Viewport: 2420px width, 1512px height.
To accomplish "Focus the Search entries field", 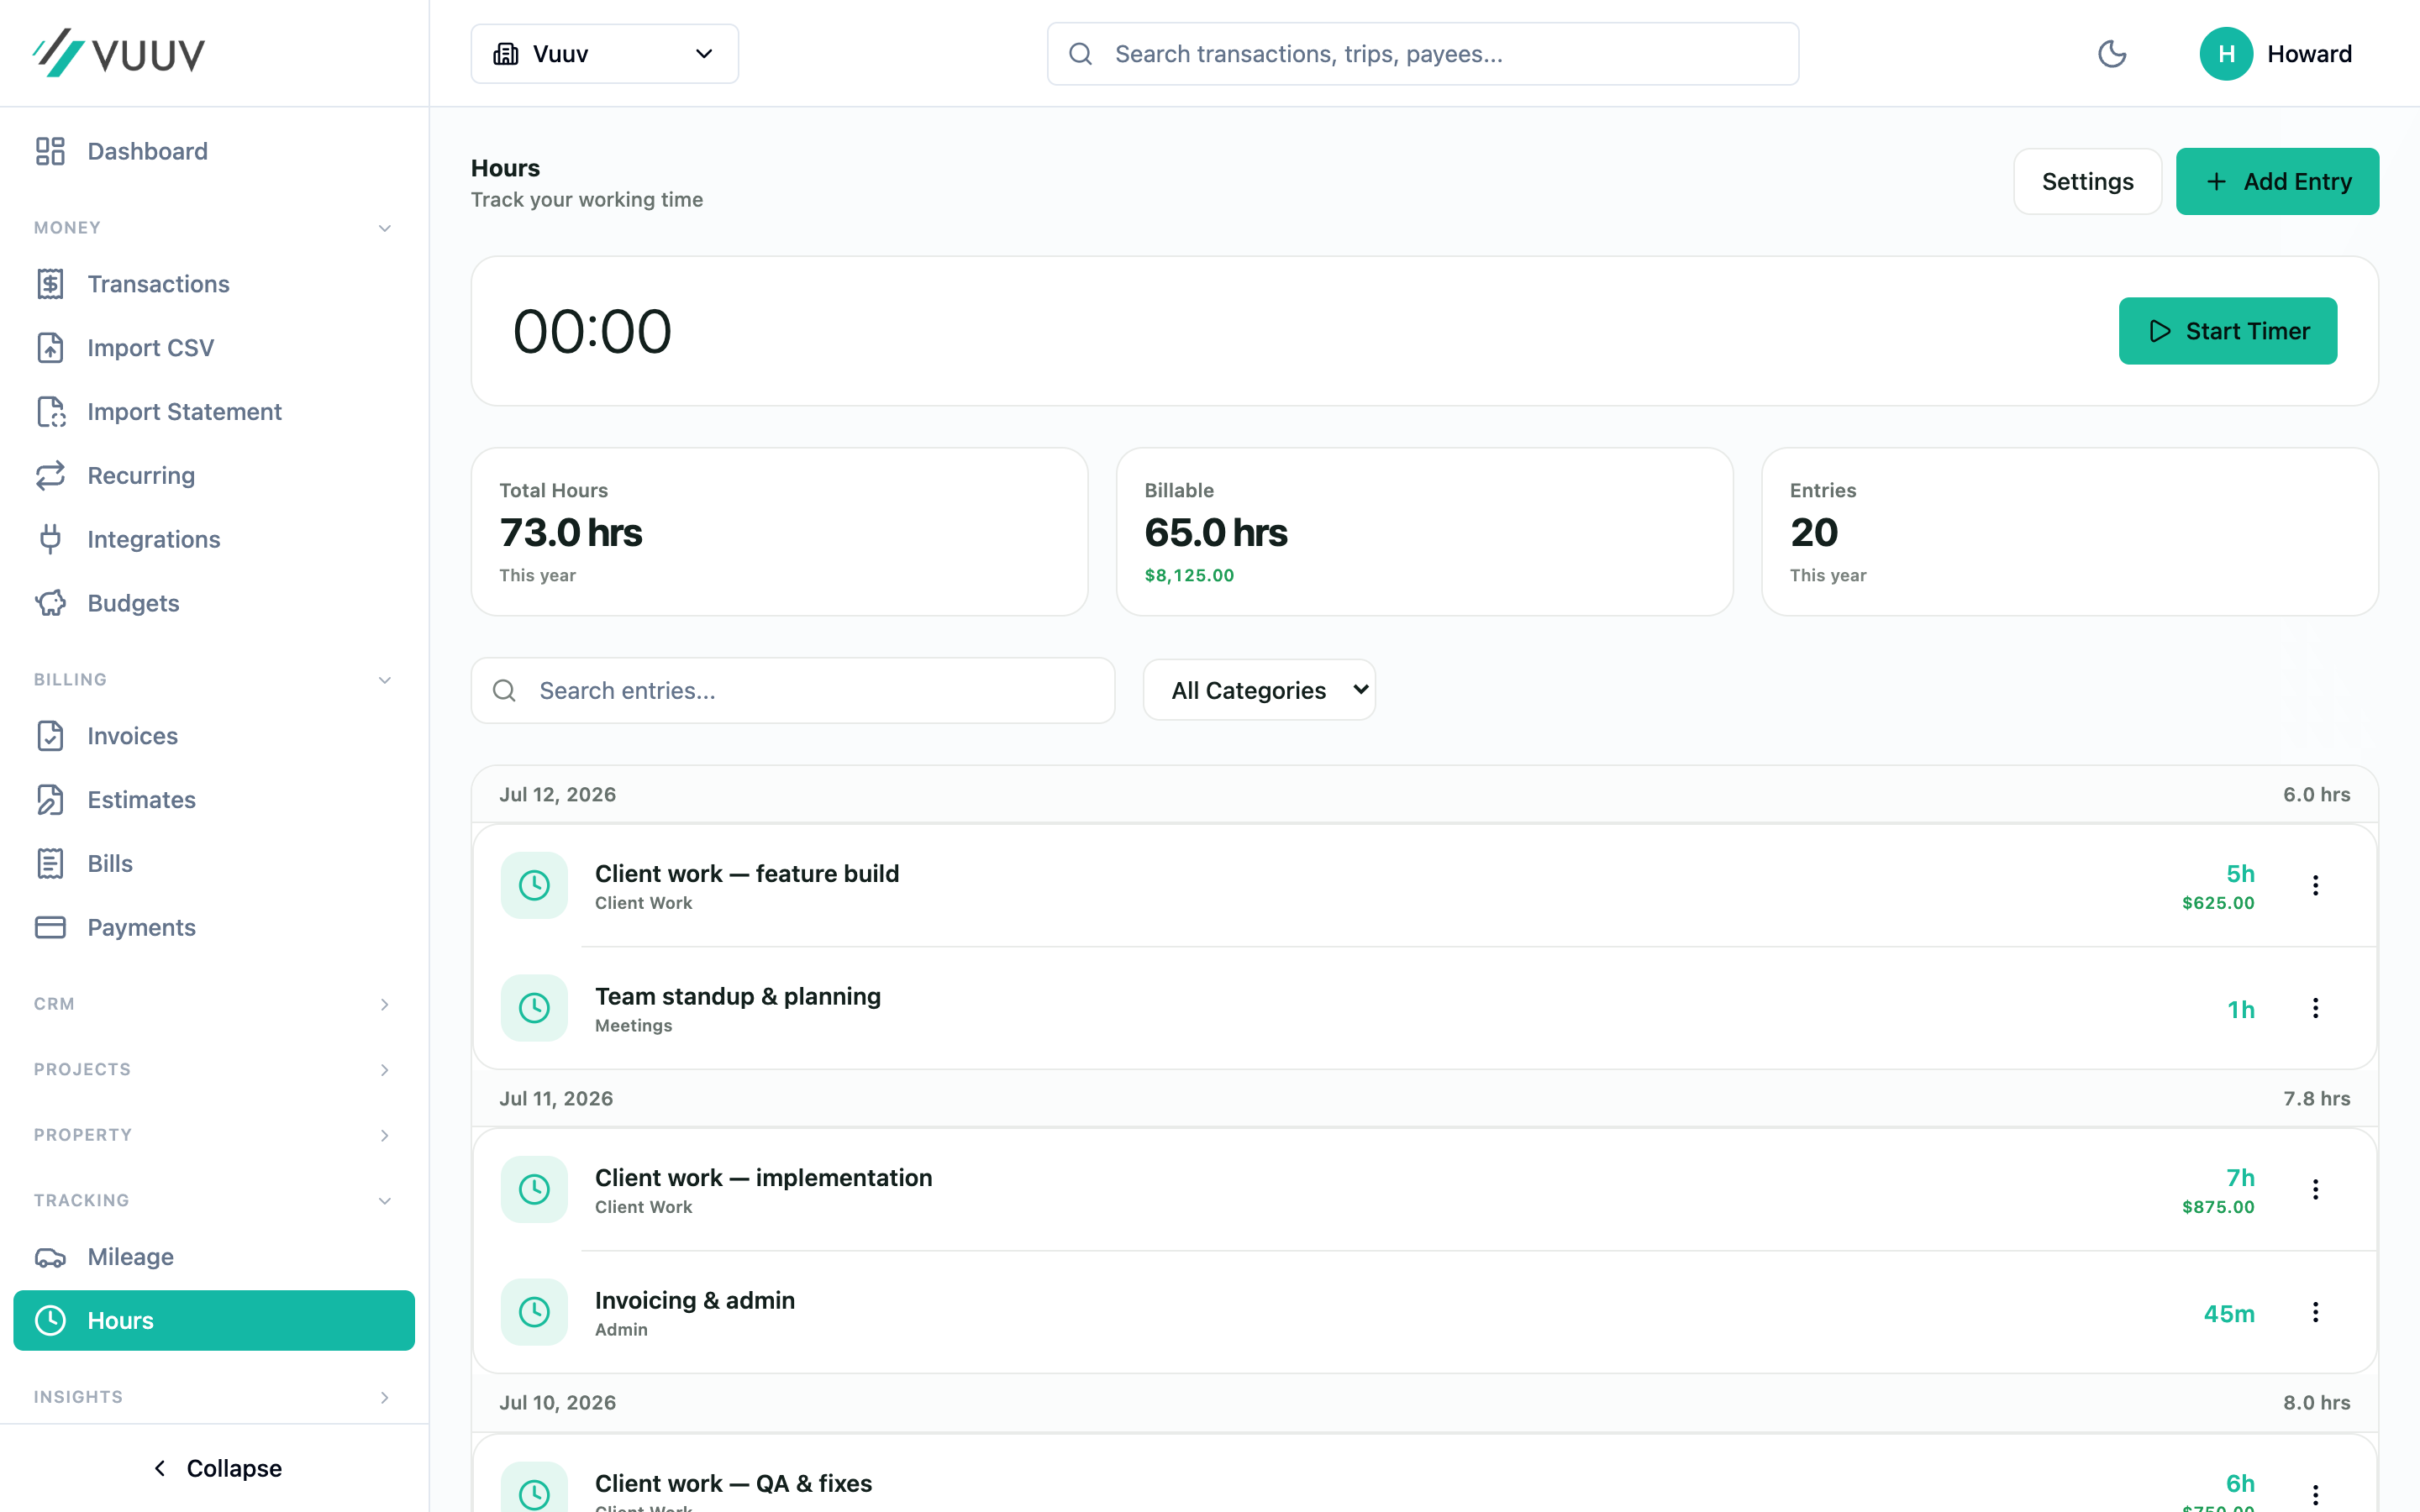I will point(792,690).
